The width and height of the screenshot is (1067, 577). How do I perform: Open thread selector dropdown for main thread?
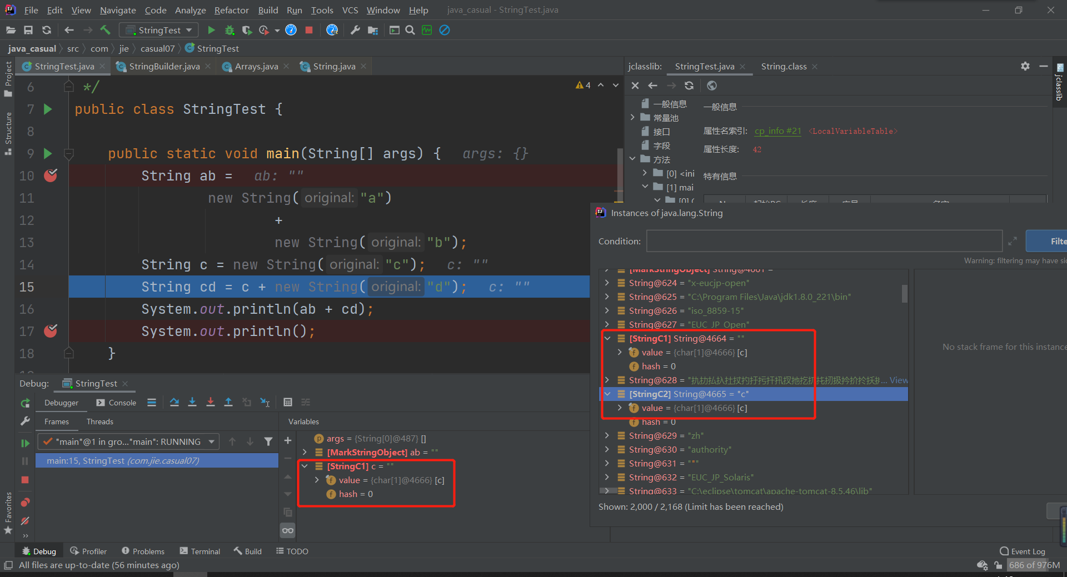point(128,441)
